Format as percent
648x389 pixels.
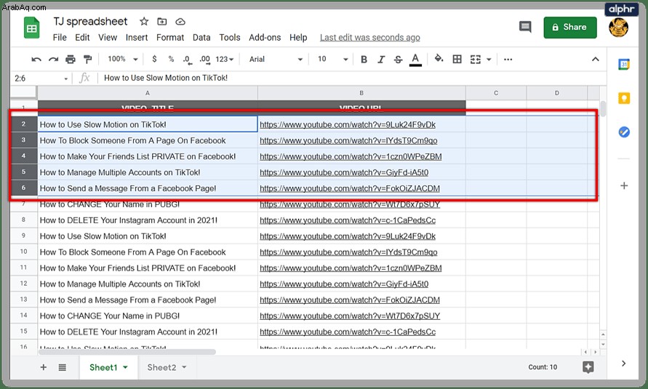tap(171, 59)
